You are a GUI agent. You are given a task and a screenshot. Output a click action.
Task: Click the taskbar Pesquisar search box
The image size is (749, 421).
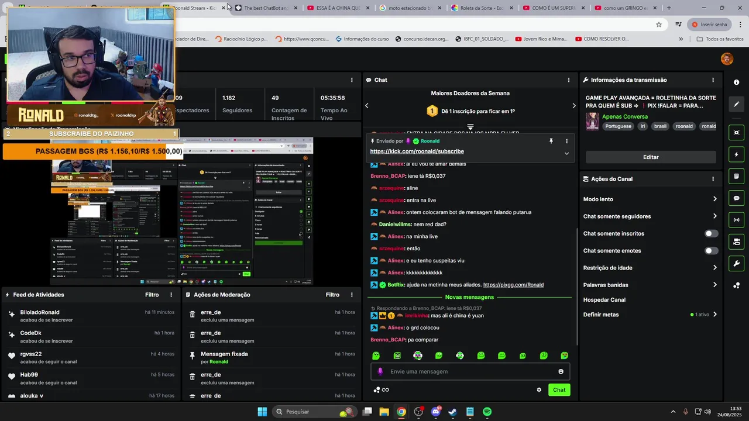click(x=315, y=412)
